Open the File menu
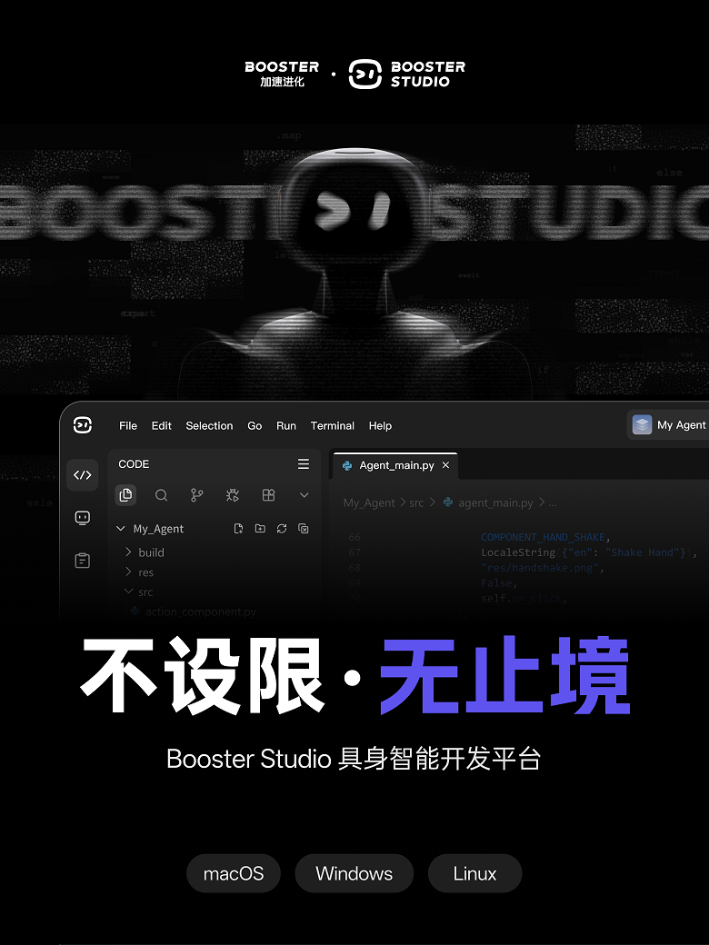 128,425
